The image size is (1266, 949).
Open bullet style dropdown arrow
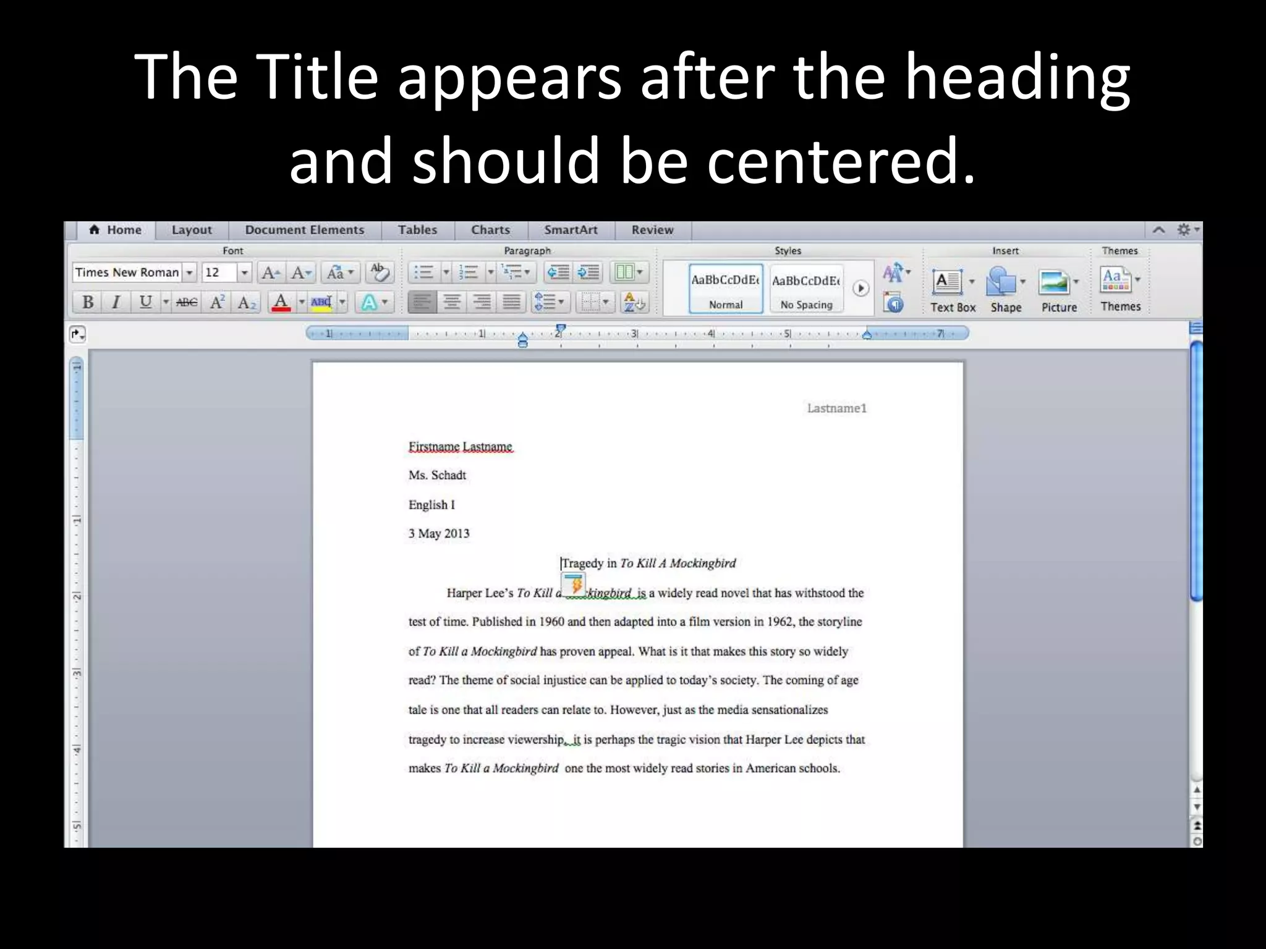tap(446, 272)
